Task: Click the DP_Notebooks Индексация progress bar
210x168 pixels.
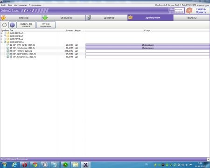Action: [147, 48]
